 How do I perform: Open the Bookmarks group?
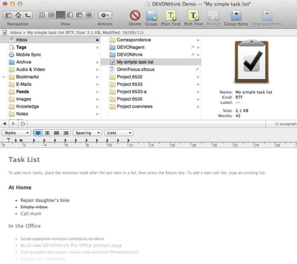point(50,77)
